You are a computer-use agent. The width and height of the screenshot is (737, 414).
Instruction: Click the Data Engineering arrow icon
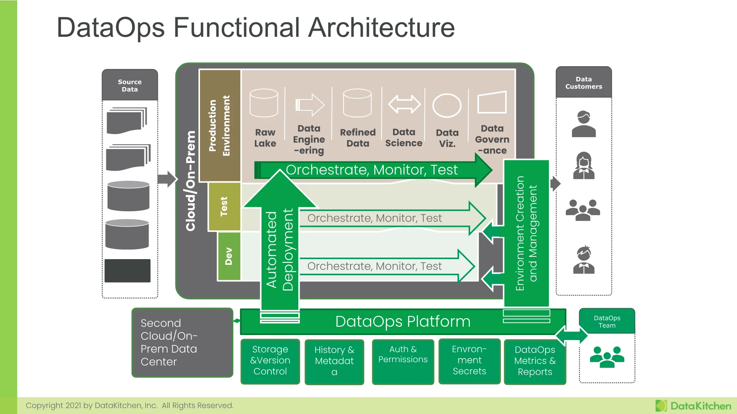tap(310, 104)
